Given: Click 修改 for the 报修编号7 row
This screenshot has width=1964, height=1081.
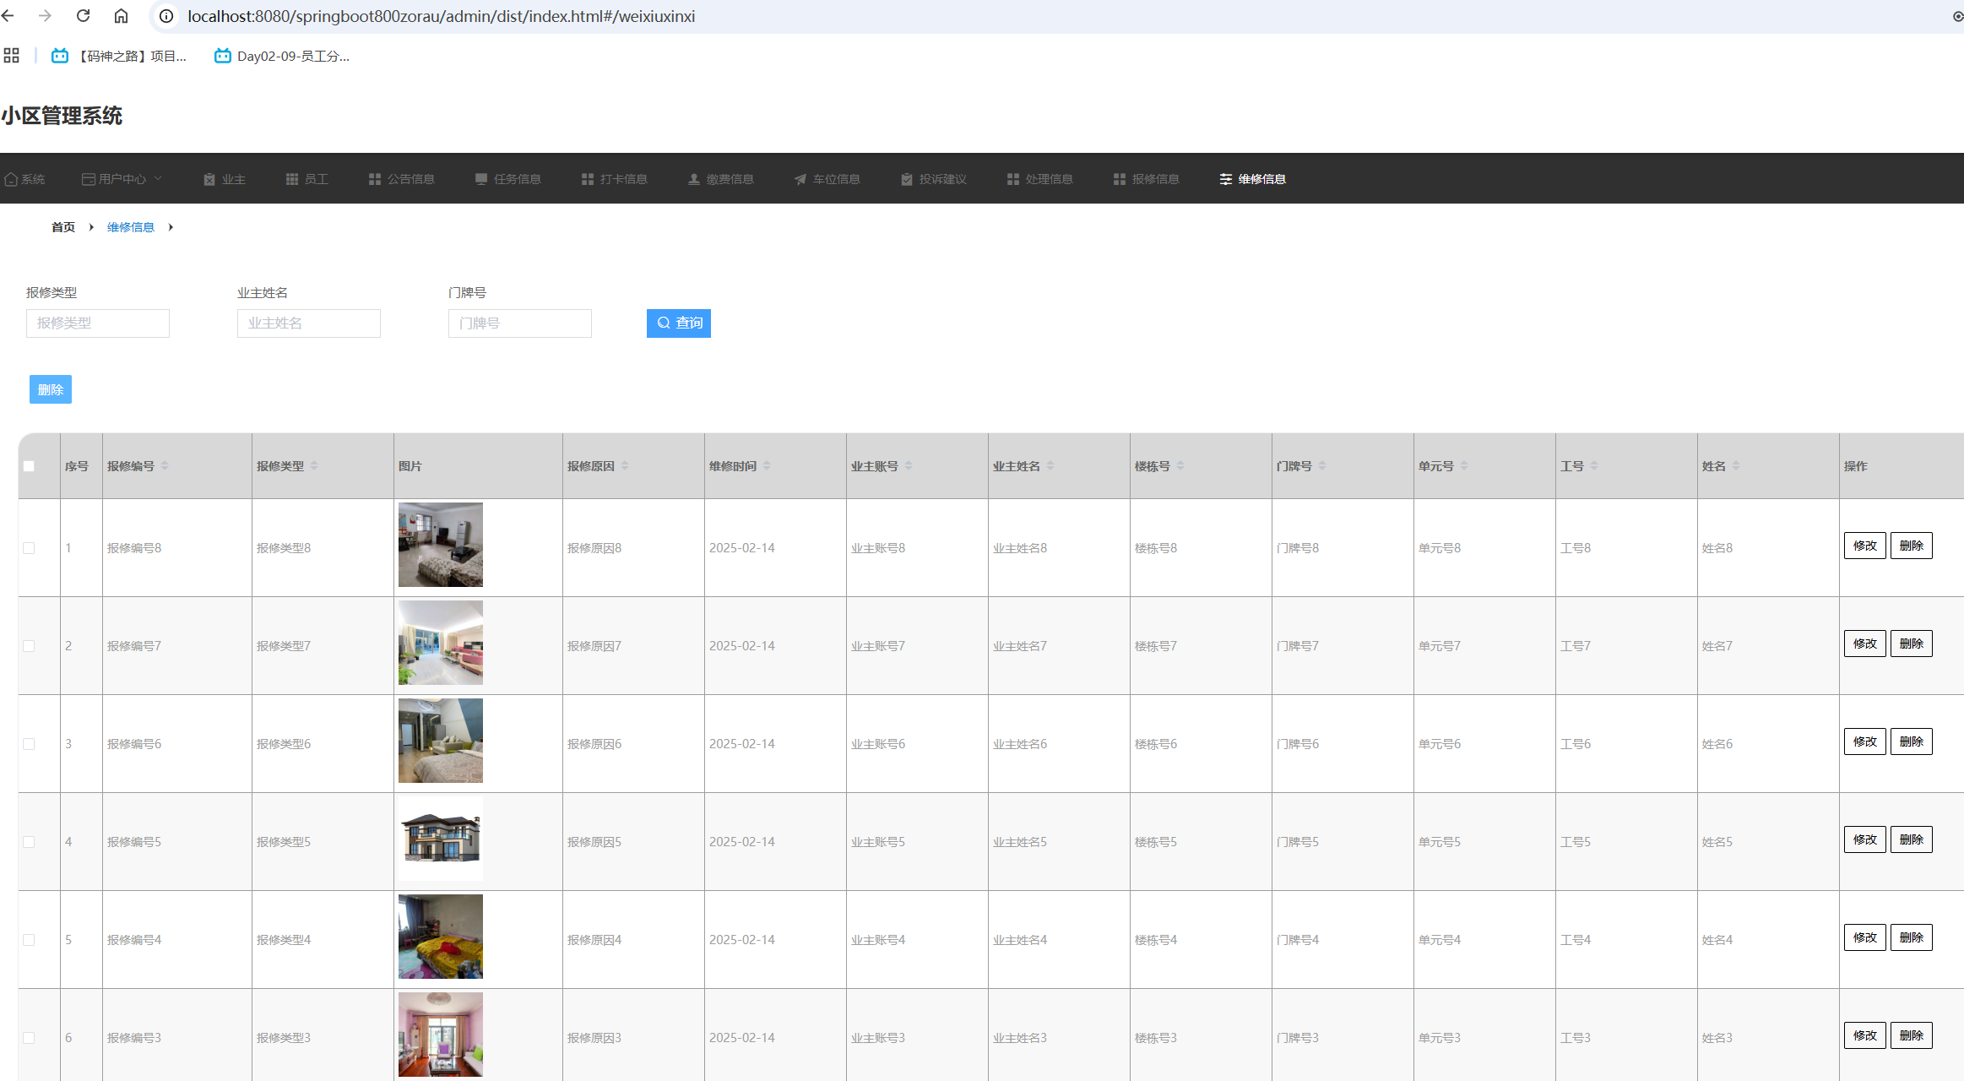Looking at the screenshot, I should pyautogui.click(x=1864, y=644).
